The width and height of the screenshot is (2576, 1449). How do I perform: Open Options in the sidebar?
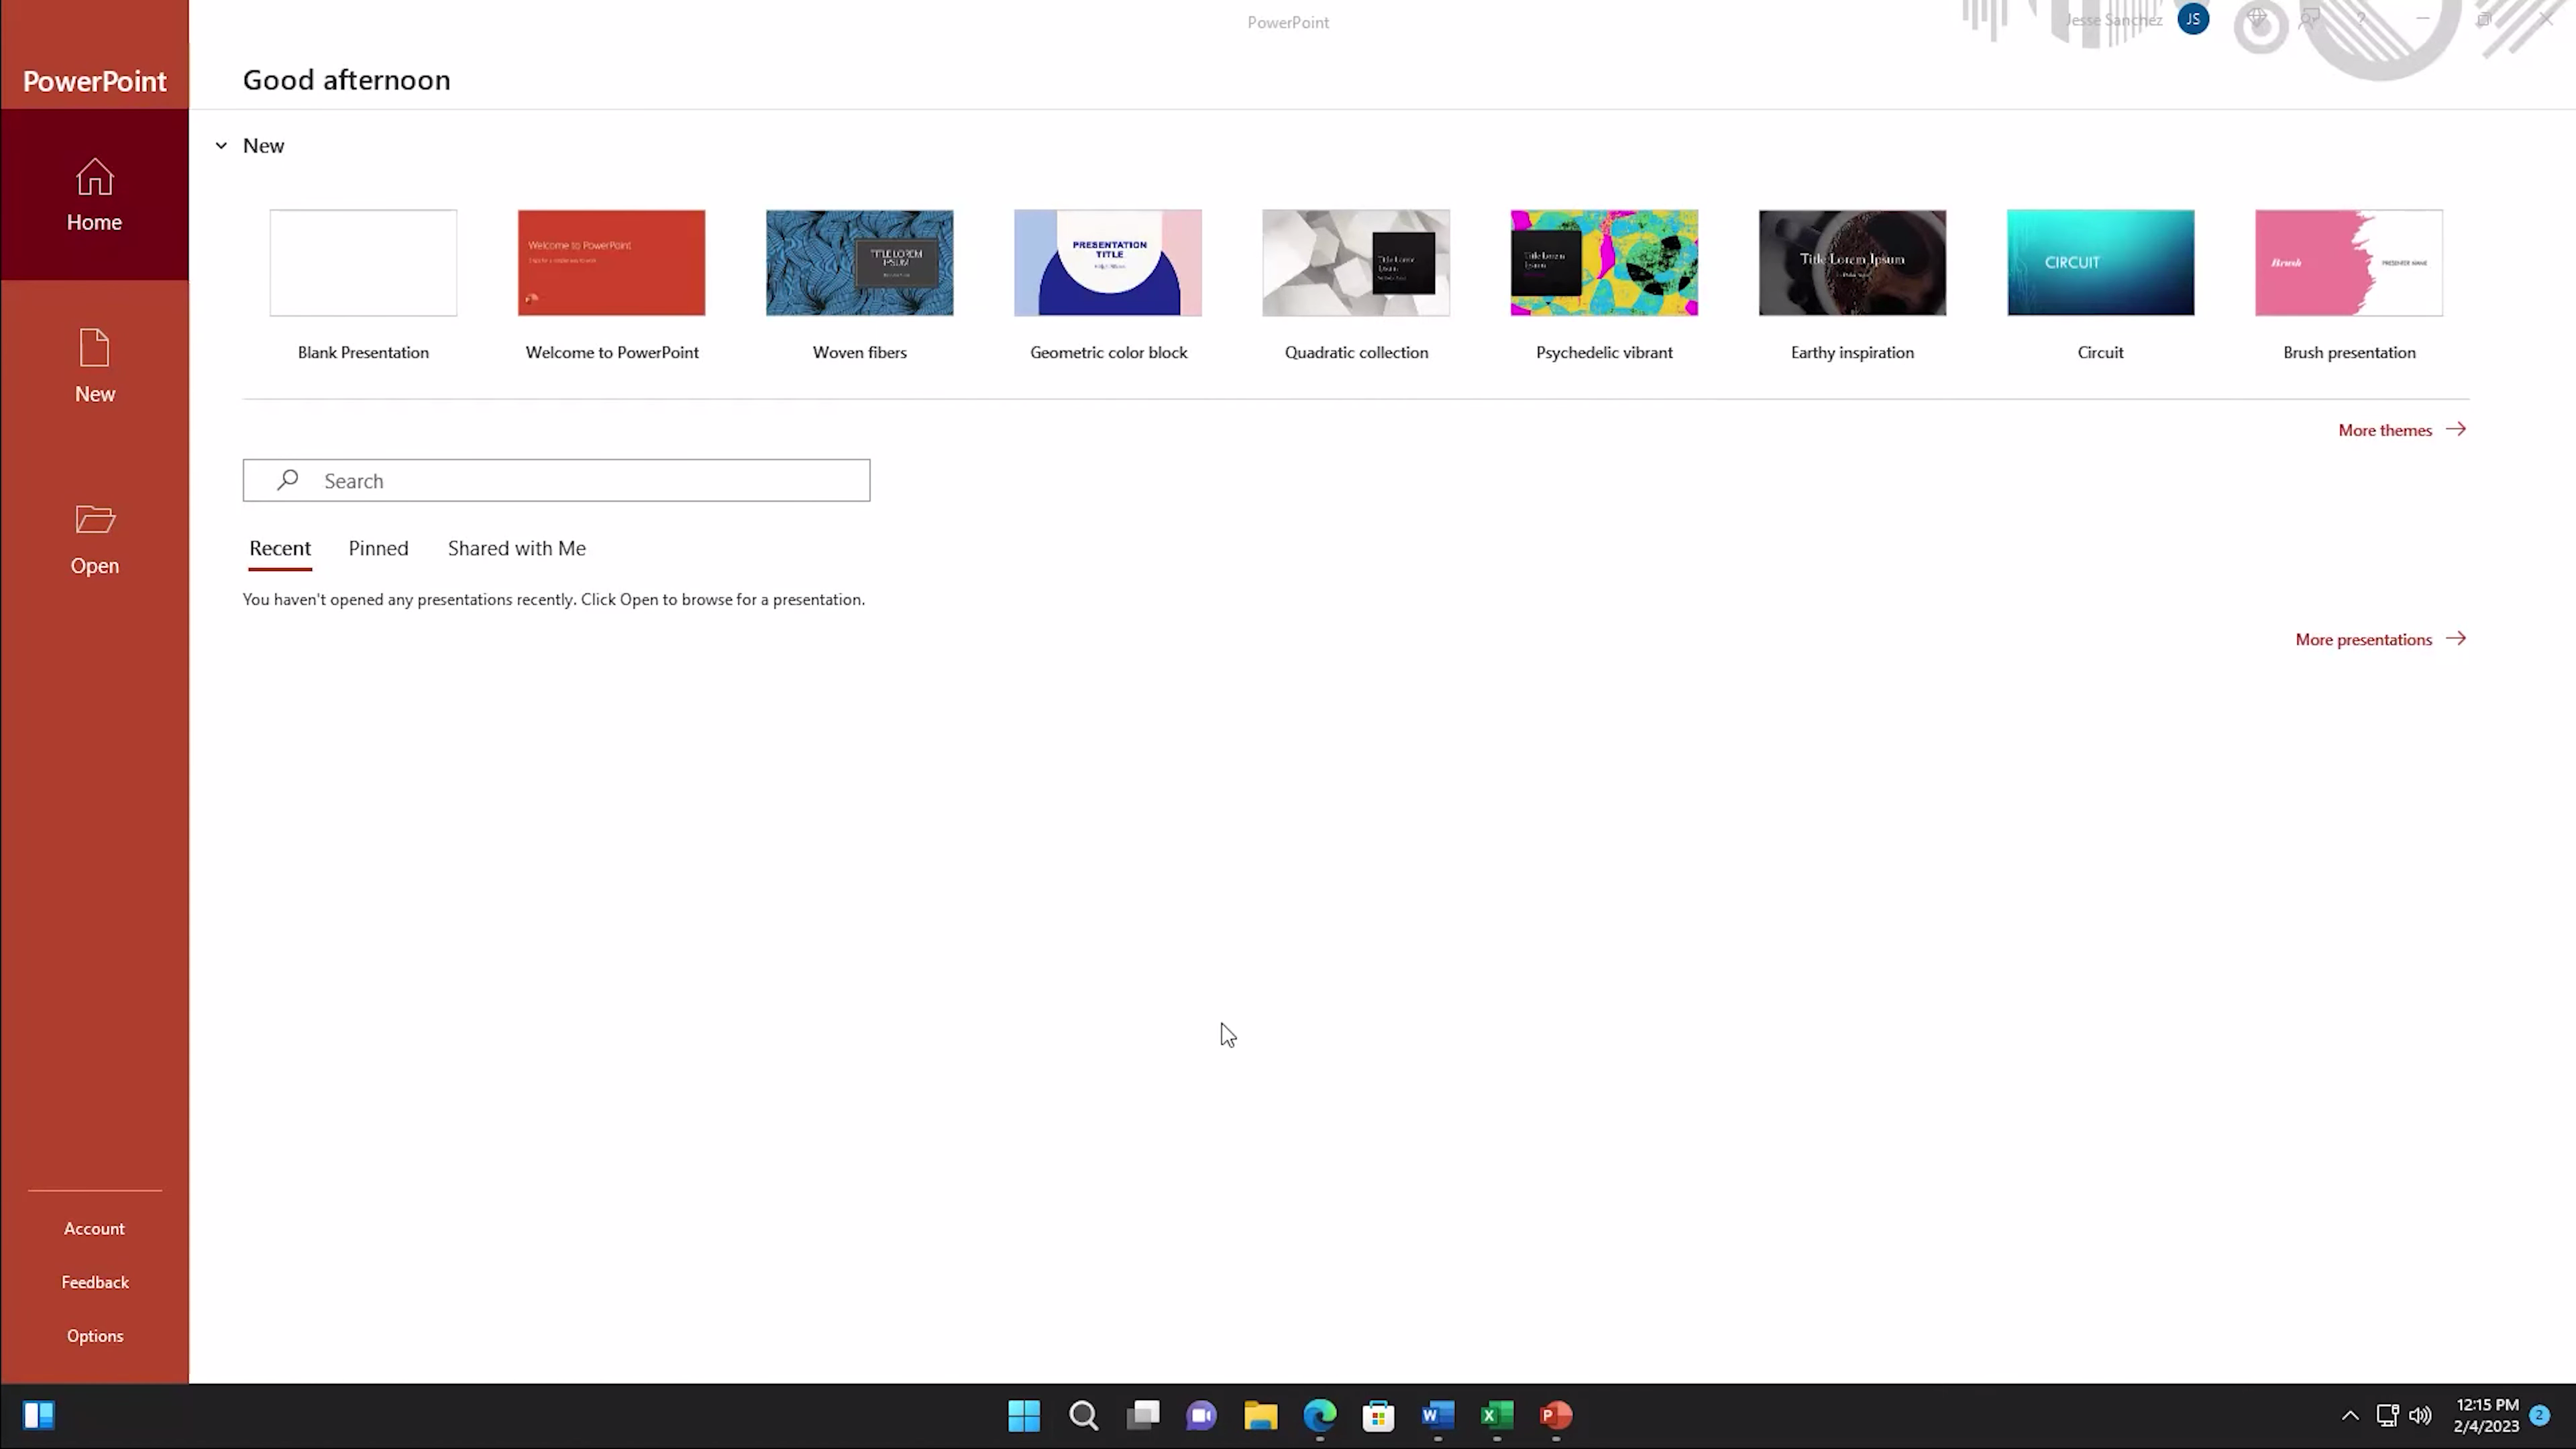tap(94, 1336)
